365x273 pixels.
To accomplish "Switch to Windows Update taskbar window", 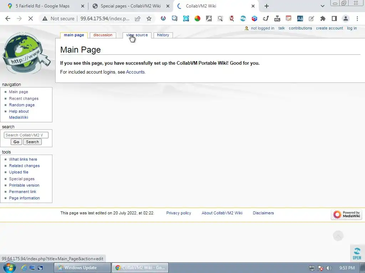I will point(82,268).
